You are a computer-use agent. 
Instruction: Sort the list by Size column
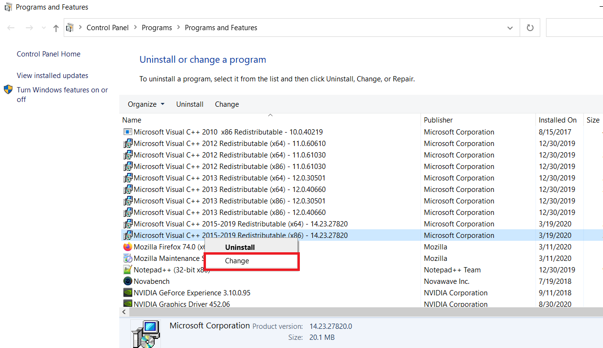tap(593, 120)
